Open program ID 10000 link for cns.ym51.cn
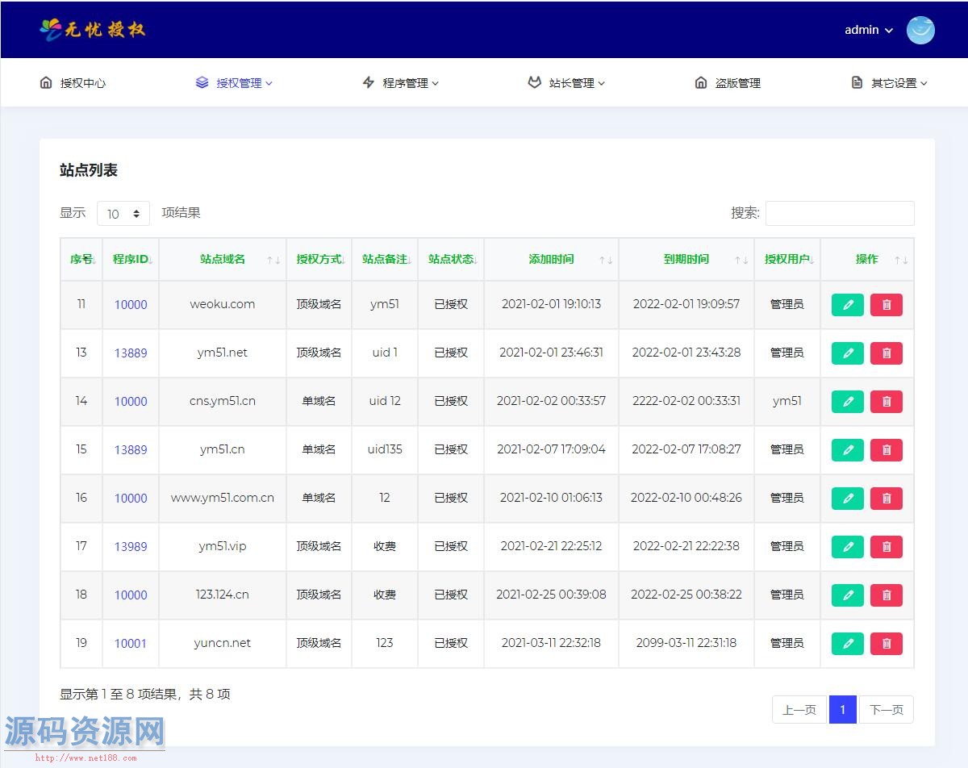This screenshot has width=968, height=768. click(x=131, y=402)
